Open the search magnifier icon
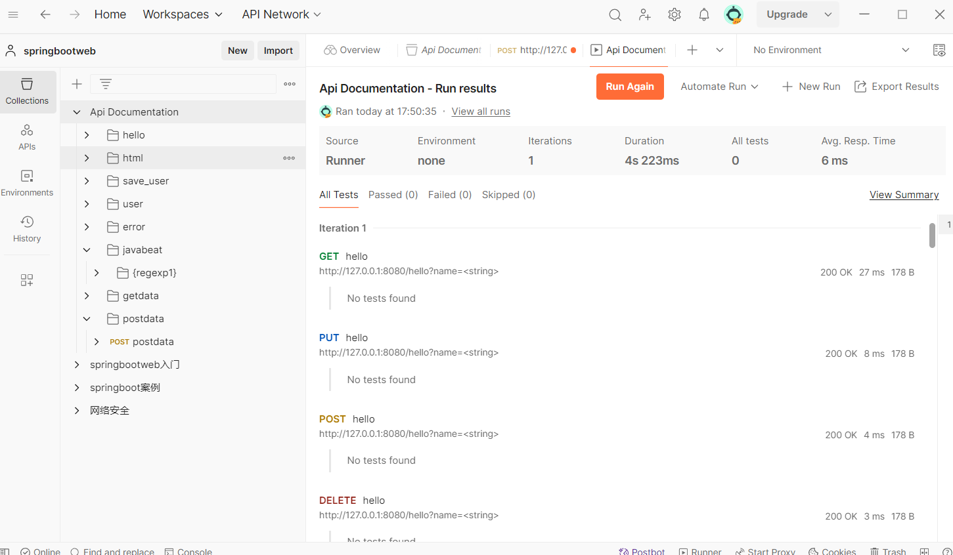 click(615, 14)
